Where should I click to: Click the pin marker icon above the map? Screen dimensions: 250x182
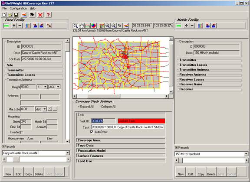click(x=120, y=26)
